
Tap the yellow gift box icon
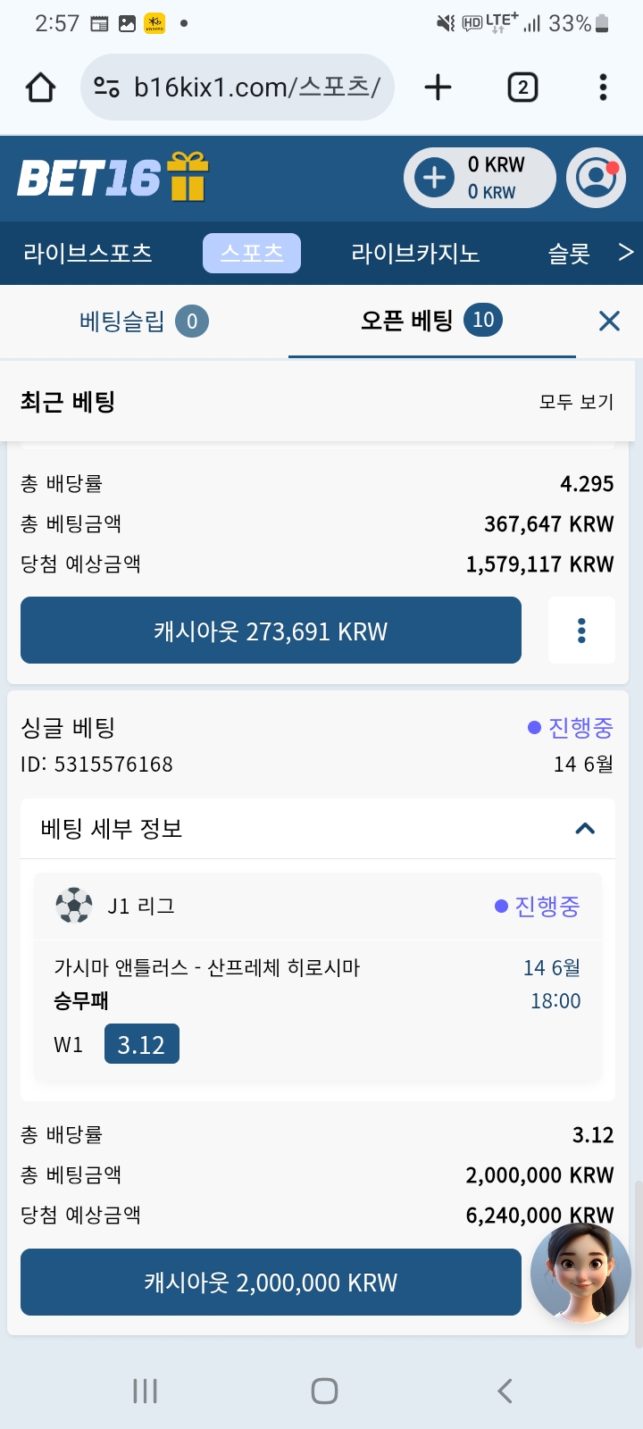pos(188,176)
